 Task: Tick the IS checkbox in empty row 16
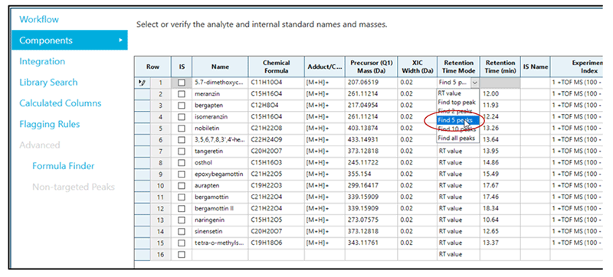[182, 254]
